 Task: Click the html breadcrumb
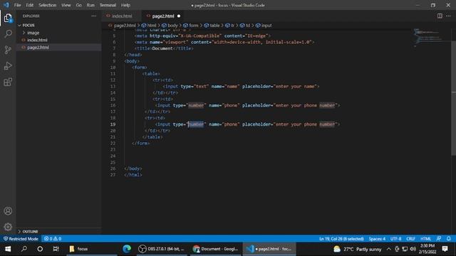point(152,26)
